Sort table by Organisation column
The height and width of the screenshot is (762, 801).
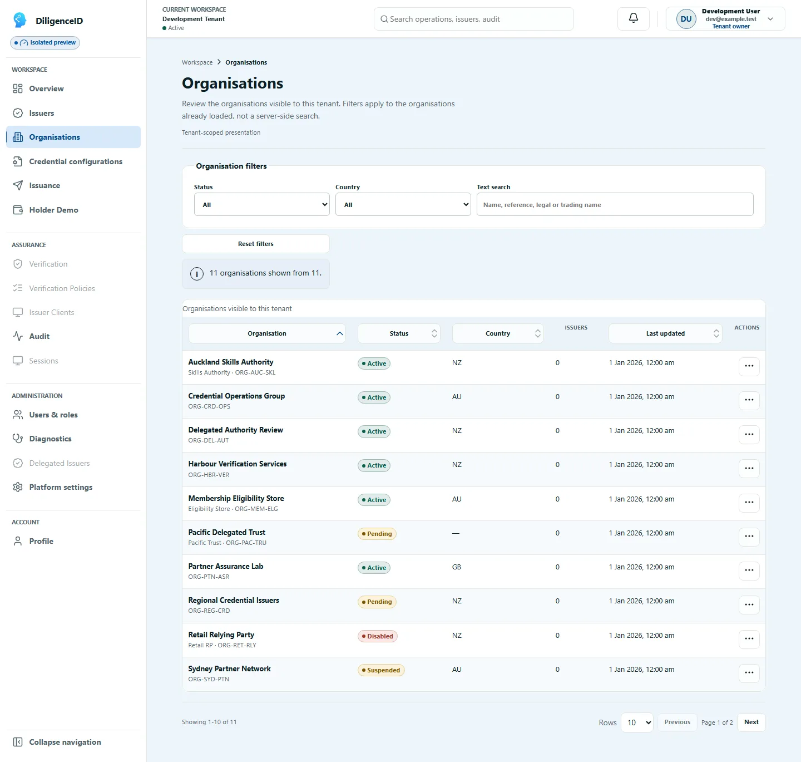click(x=267, y=333)
